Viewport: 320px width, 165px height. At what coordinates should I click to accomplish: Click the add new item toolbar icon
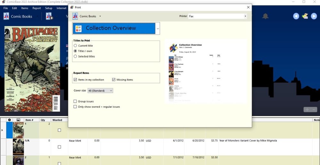tap(49, 16)
